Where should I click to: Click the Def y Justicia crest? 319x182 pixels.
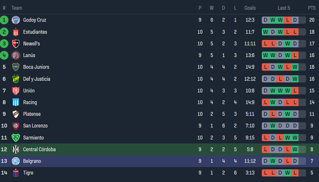(16, 79)
